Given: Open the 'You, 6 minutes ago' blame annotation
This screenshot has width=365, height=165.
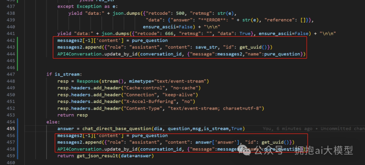Looking at the screenshot, I should point(313,129).
